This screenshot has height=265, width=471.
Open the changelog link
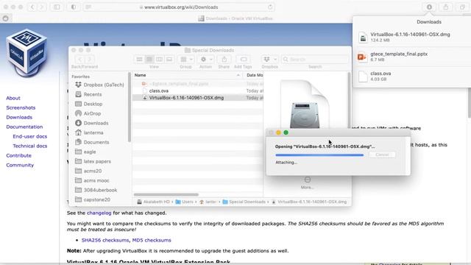(x=99, y=213)
